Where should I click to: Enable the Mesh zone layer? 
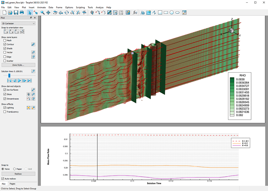4,40
